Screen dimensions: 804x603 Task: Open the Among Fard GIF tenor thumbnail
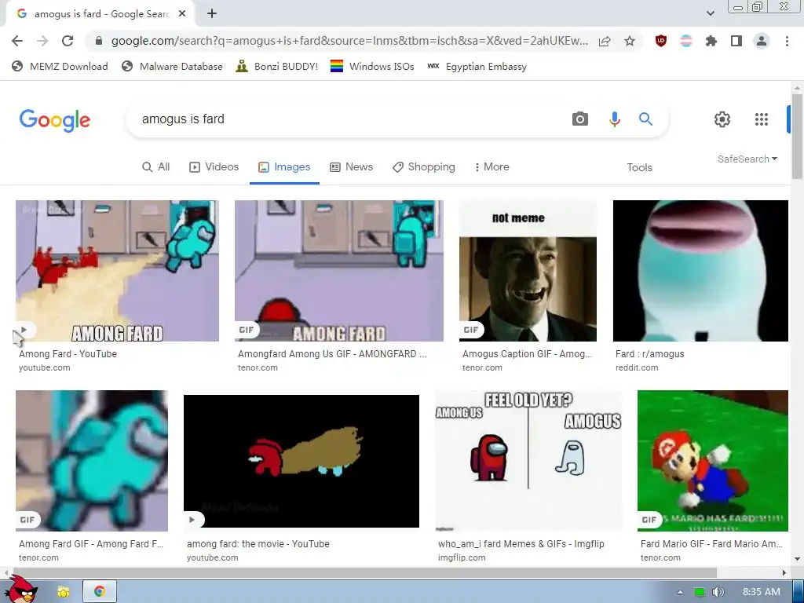pos(92,461)
